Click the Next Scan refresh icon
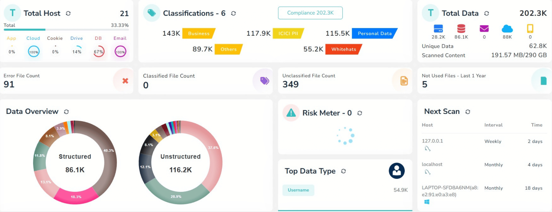 (468, 112)
